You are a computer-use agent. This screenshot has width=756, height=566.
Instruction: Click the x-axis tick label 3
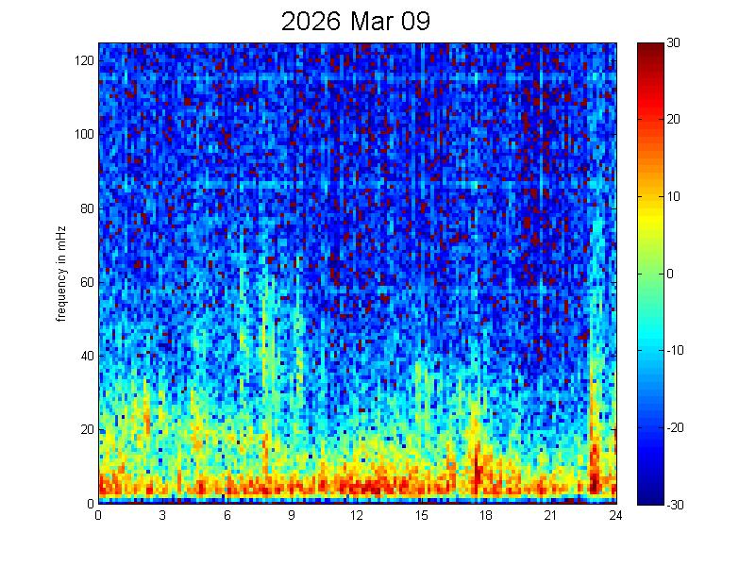[x=163, y=515]
